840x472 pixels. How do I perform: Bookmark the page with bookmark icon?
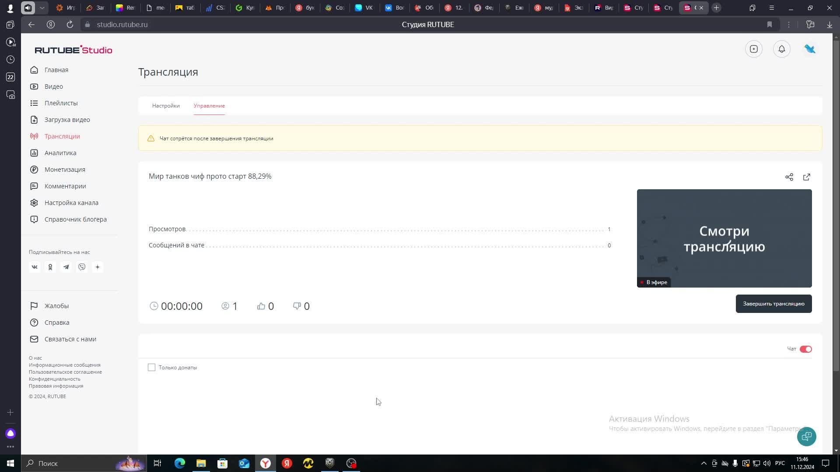770,24
